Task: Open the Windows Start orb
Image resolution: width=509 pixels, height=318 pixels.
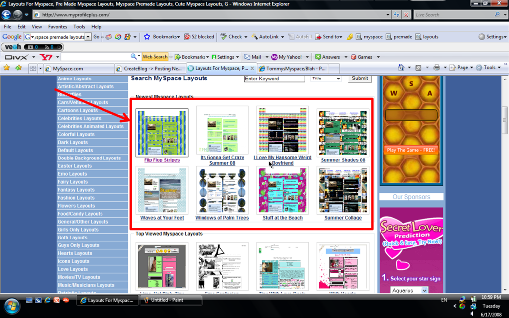Action: click(12, 306)
